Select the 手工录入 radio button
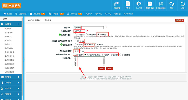The width and height of the screenshot is (188, 100). (x=76, y=55)
